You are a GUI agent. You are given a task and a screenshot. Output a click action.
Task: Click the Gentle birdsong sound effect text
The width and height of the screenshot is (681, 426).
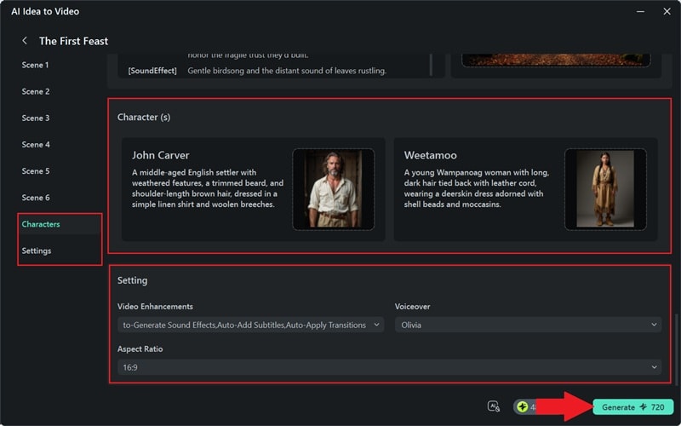click(287, 71)
